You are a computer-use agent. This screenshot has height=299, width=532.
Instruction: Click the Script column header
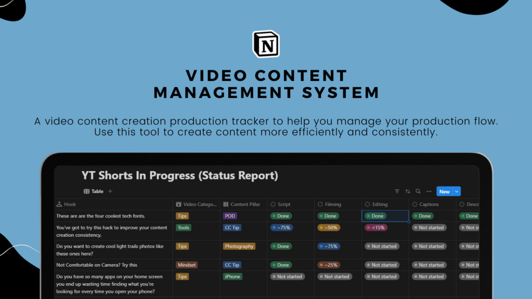click(x=291, y=204)
